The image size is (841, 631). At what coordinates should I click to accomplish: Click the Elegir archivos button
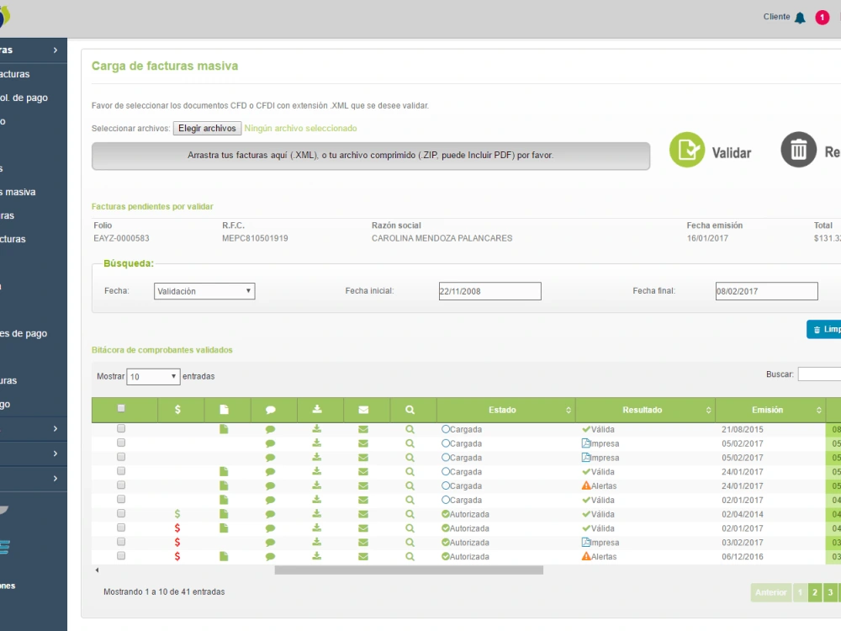pyautogui.click(x=207, y=128)
